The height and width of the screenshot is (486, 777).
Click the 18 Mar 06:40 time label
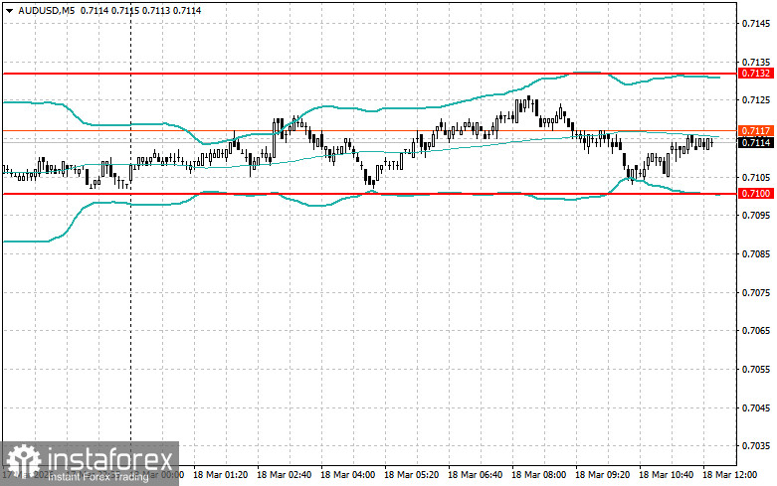[475, 475]
